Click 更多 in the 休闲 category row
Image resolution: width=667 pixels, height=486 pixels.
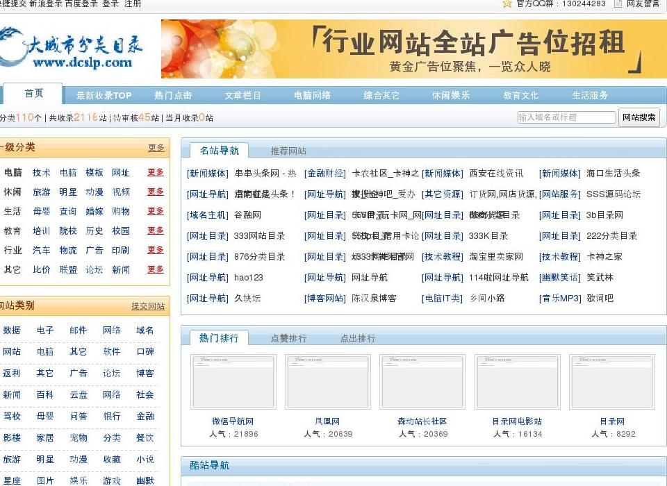pyautogui.click(x=155, y=192)
